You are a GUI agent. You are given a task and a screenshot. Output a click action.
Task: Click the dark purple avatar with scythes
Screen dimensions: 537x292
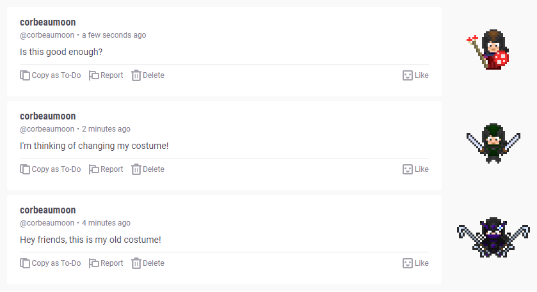tap(492, 236)
